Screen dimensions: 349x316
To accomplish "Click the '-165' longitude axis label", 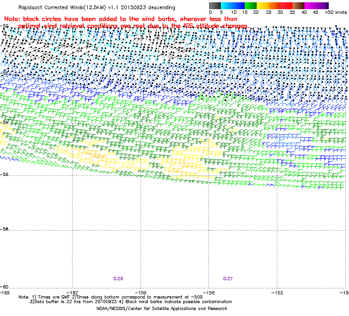I will pos(5,293).
